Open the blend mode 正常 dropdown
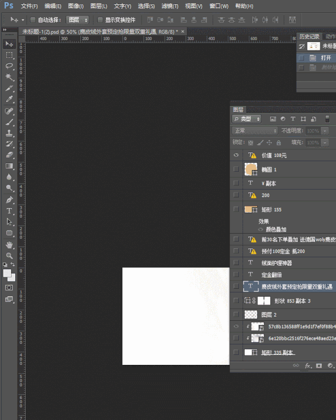The height and width of the screenshot is (420, 336). click(x=255, y=131)
